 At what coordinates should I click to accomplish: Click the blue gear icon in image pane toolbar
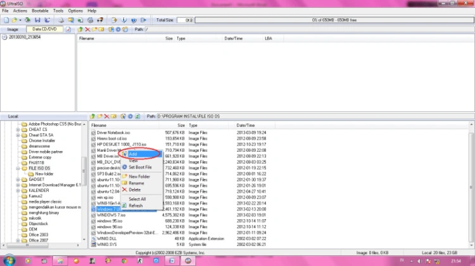coord(118,29)
